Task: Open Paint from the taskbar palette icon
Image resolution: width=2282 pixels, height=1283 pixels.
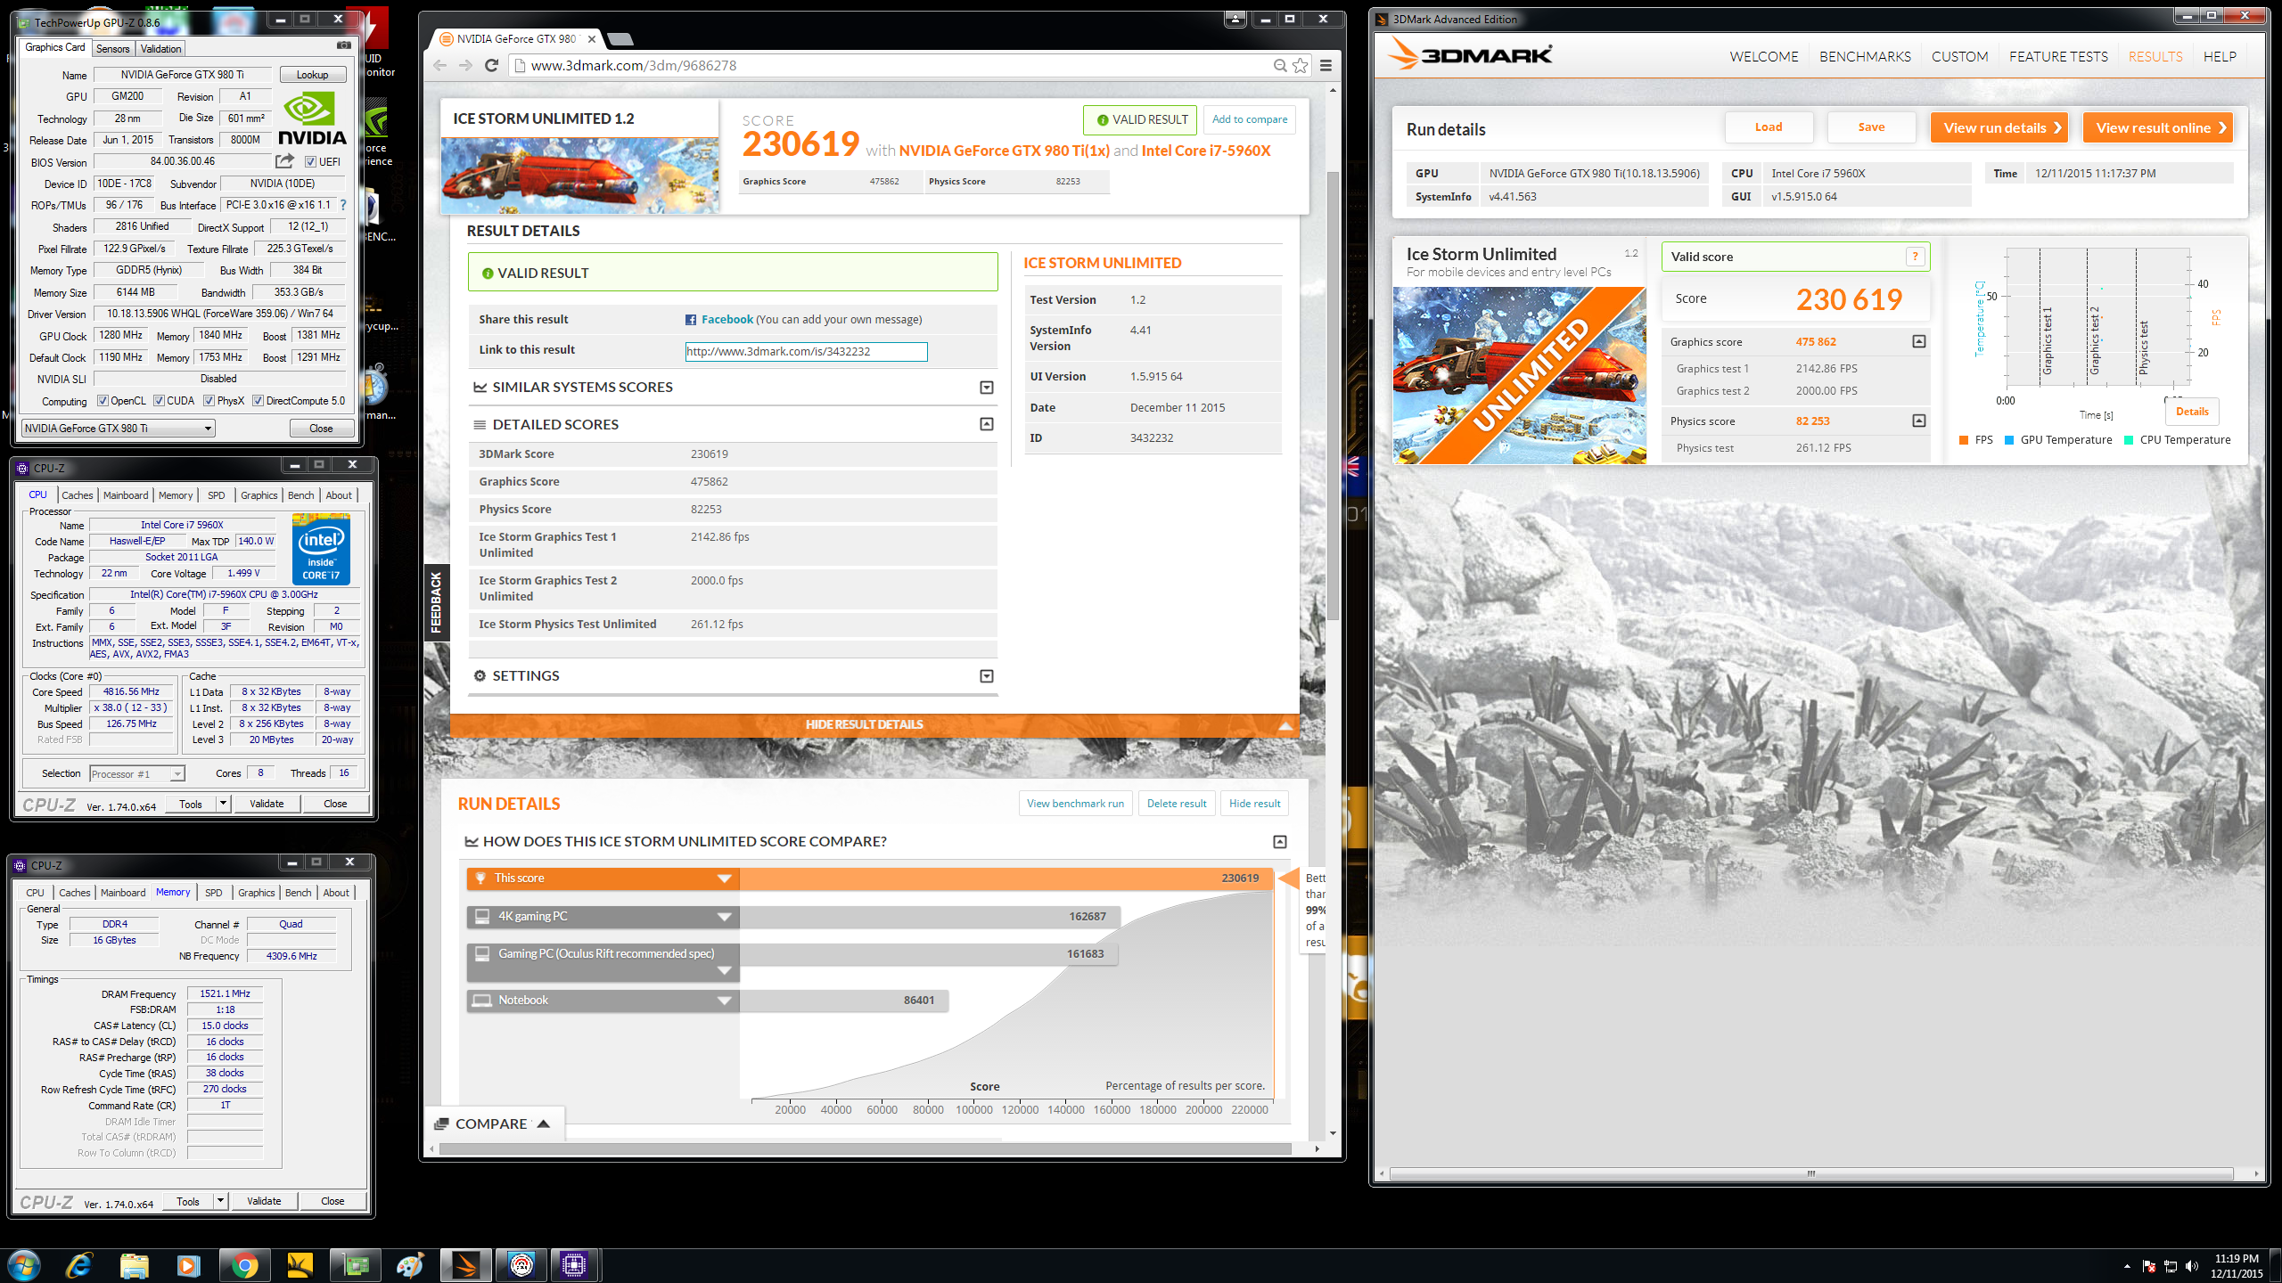Action: click(x=410, y=1265)
